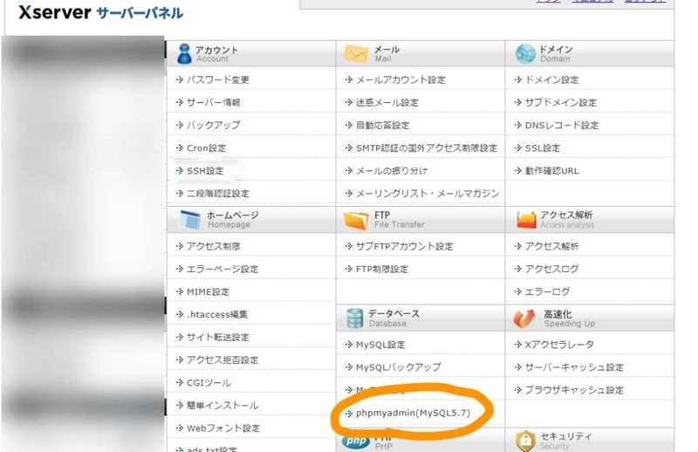Open アクセス制限 link
The height and width of the screenshot is (452, 698).
click(213, 246)
